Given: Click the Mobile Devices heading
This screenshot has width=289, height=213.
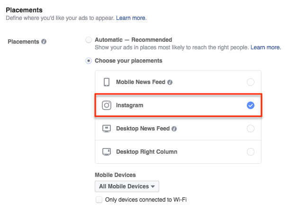Looking at the screenshot, I should pyautogui.click(x=115, y=175).
